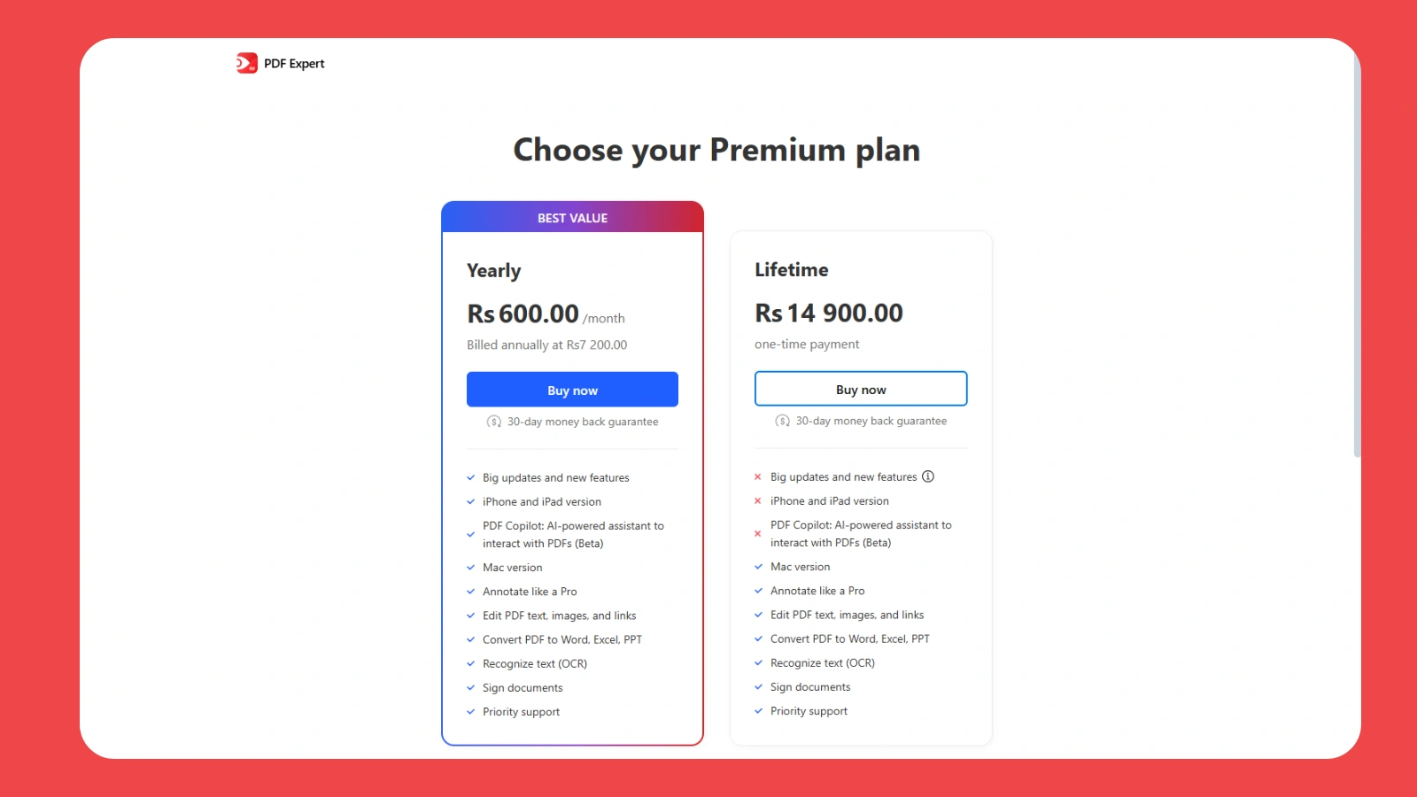The width and height of the screenshot is (1417, 797).
Task: Click the red X beside iPhone and iPad version
Action: point(758,500)
